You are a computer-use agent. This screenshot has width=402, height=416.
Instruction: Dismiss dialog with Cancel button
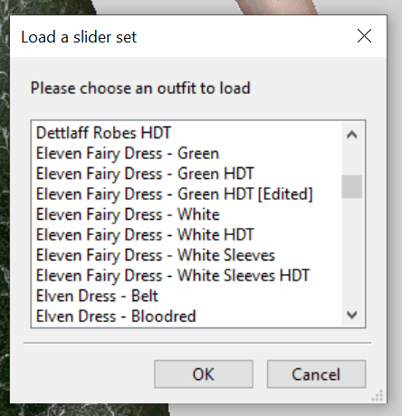316,374
